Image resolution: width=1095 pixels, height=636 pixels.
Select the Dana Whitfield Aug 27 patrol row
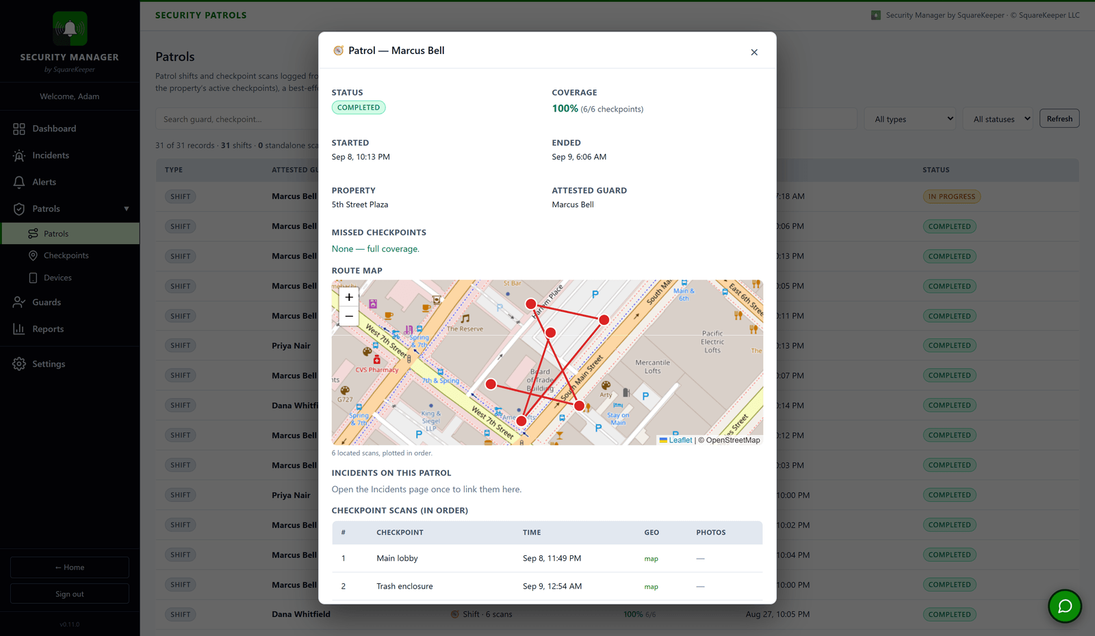pyautogui.click(x=617, y=614)
